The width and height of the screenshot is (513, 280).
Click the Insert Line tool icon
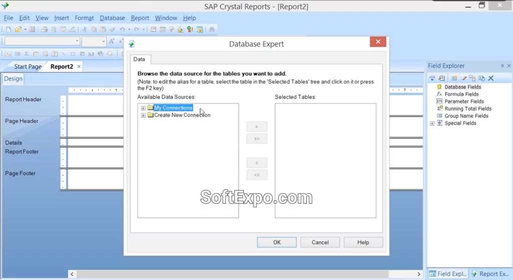tap(64, 54)
